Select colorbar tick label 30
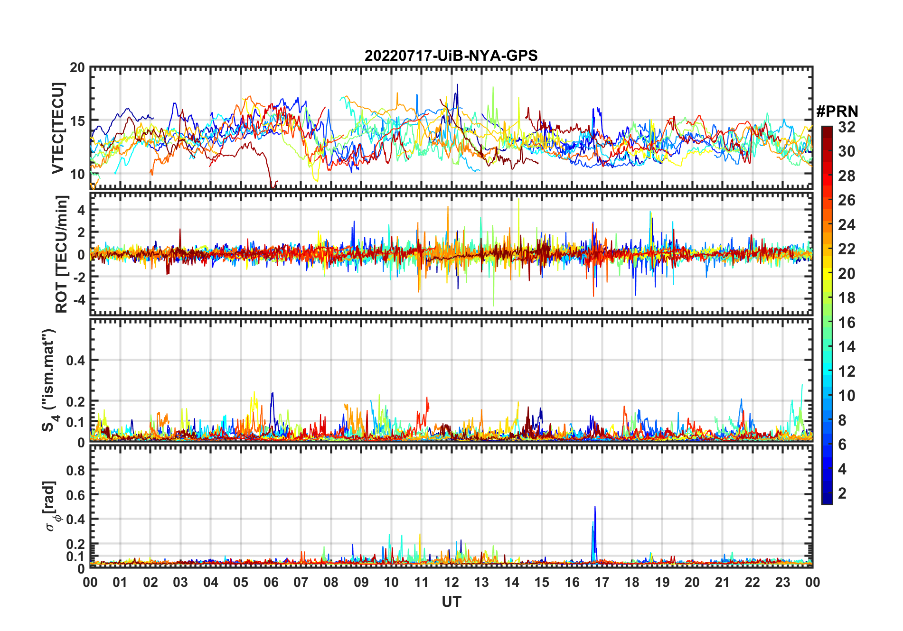This screenshot has height=631, width=903. click(x=847, y=151)
